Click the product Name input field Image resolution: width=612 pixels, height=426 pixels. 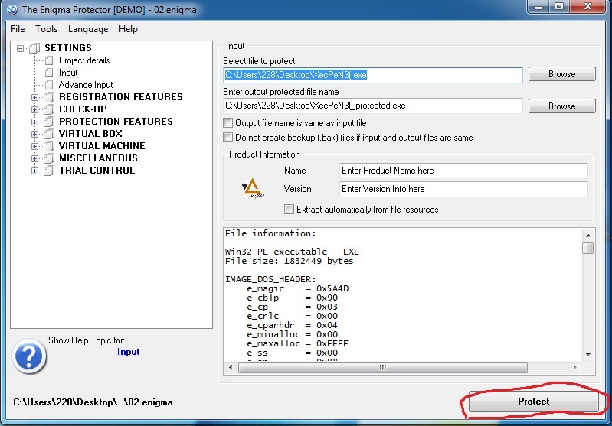click(x=463, y=171)
